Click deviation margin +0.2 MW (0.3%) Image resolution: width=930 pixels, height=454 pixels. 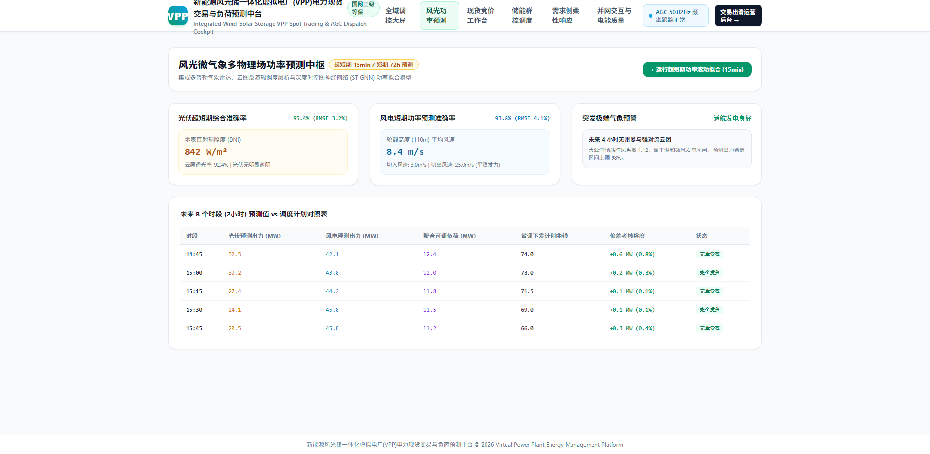pos(632,273)
